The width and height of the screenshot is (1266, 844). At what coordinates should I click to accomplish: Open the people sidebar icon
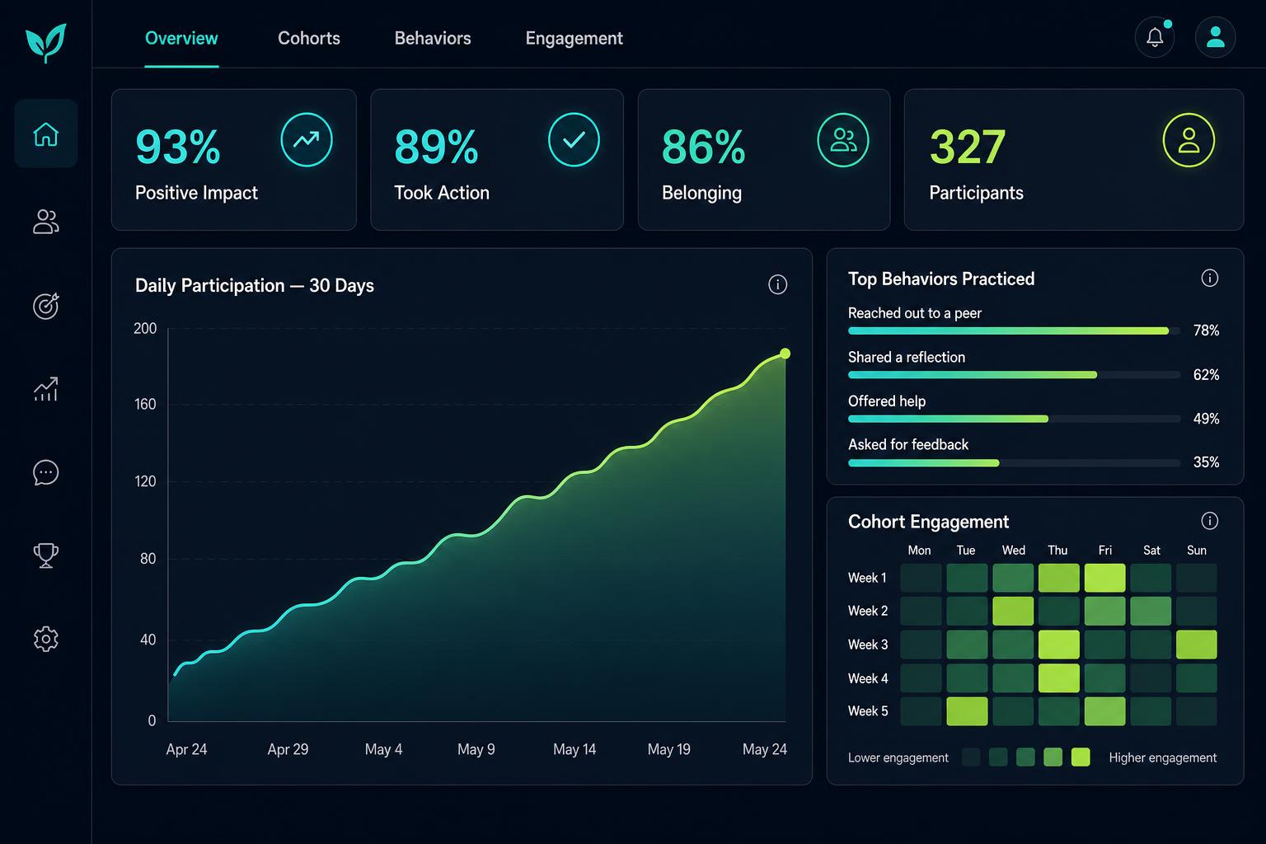coord(46,222)
